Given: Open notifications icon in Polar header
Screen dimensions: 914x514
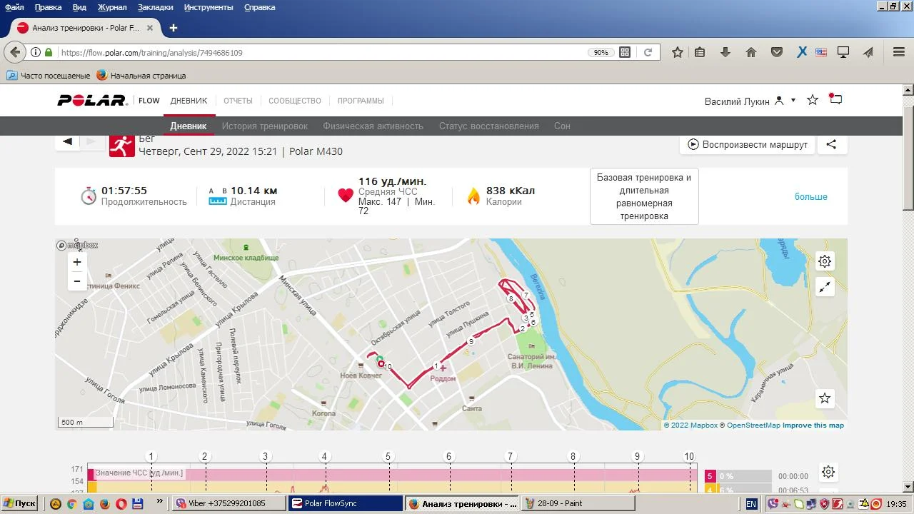Looking at the screenshot, I should [x=835, y=100].
